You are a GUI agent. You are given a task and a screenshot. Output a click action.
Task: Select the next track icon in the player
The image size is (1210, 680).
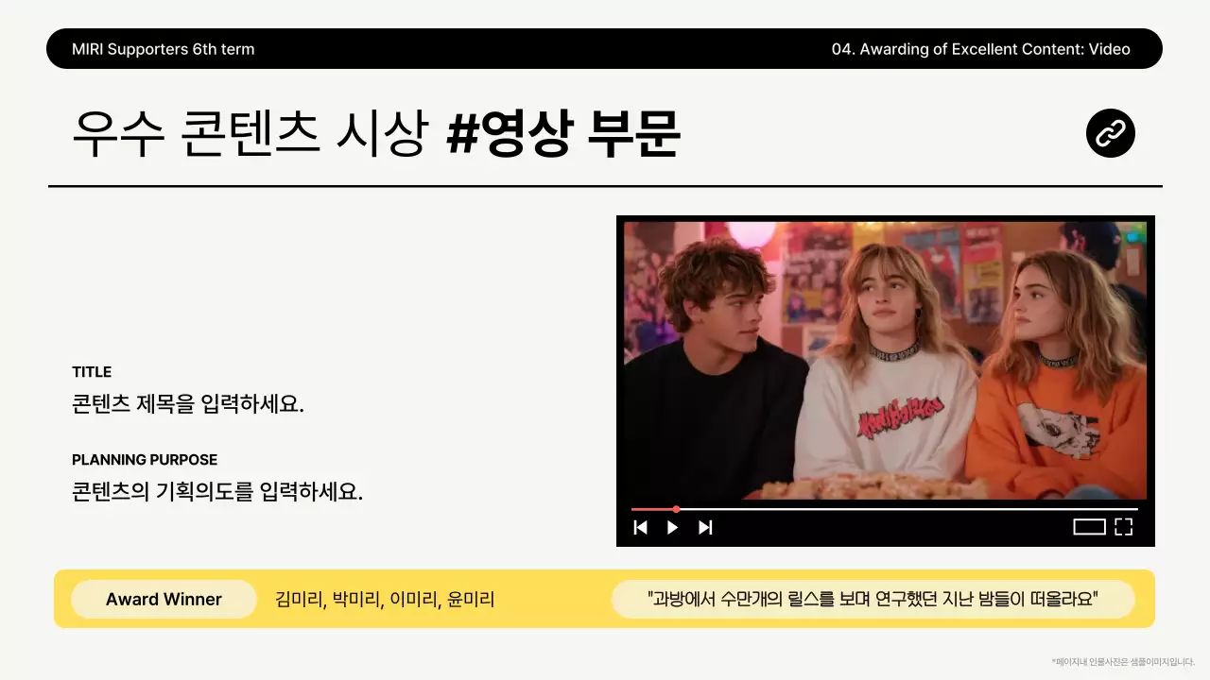point(704,527)
